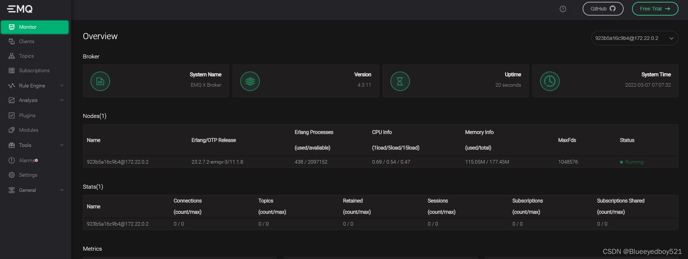Click the EMQ logo
The height and width of the screenshot is (259, 688).
20,9
